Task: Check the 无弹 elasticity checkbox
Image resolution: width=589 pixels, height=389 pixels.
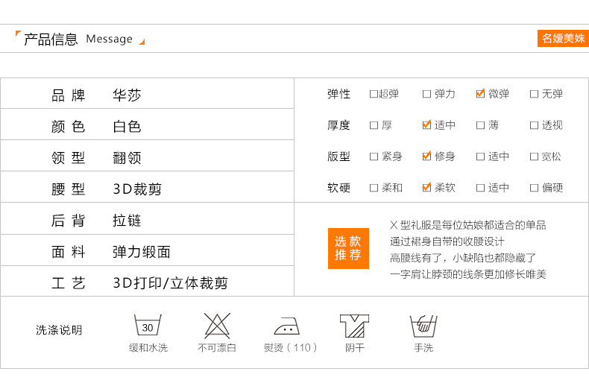Action: tap(534, 94)
